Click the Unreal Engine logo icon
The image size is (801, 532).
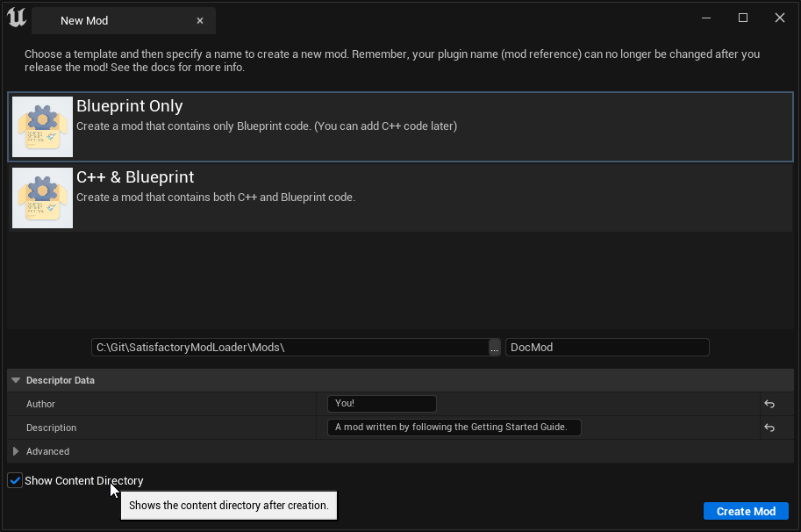coord(17,18)
